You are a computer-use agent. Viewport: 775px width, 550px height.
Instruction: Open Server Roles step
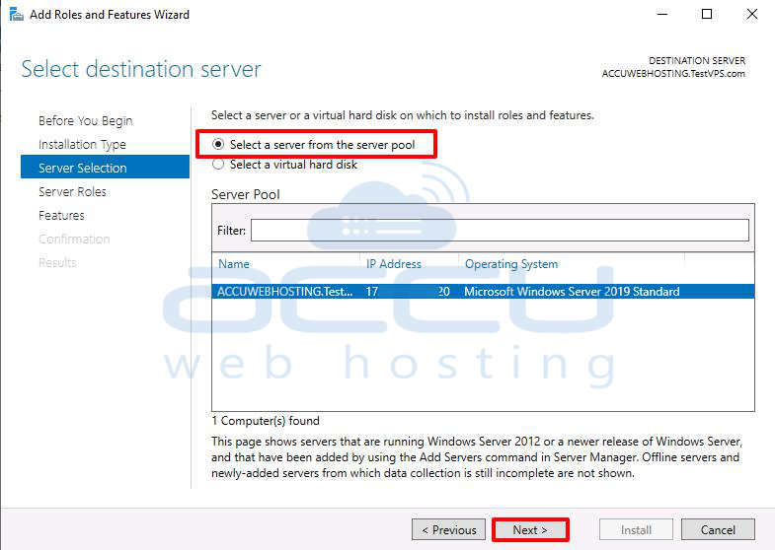tap(72, 192)
